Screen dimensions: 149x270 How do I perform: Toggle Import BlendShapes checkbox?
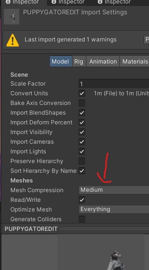tap(82, 113)
